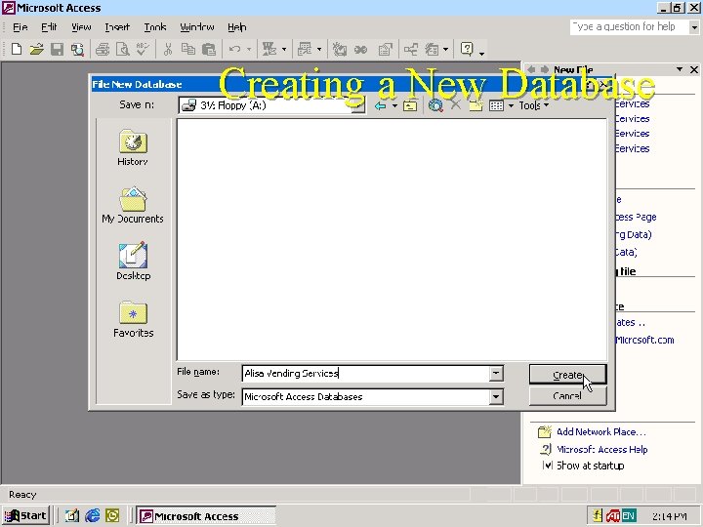This screenshot has width=703, height=527.
Task: Click the Up One Level folder icon
Action: 410,105
